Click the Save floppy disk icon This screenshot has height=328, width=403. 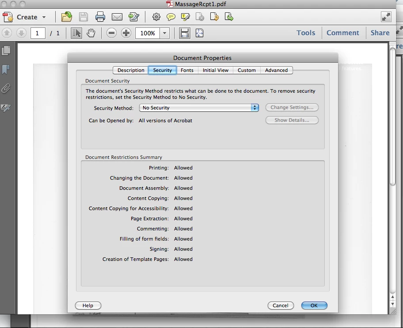[83, 17]
